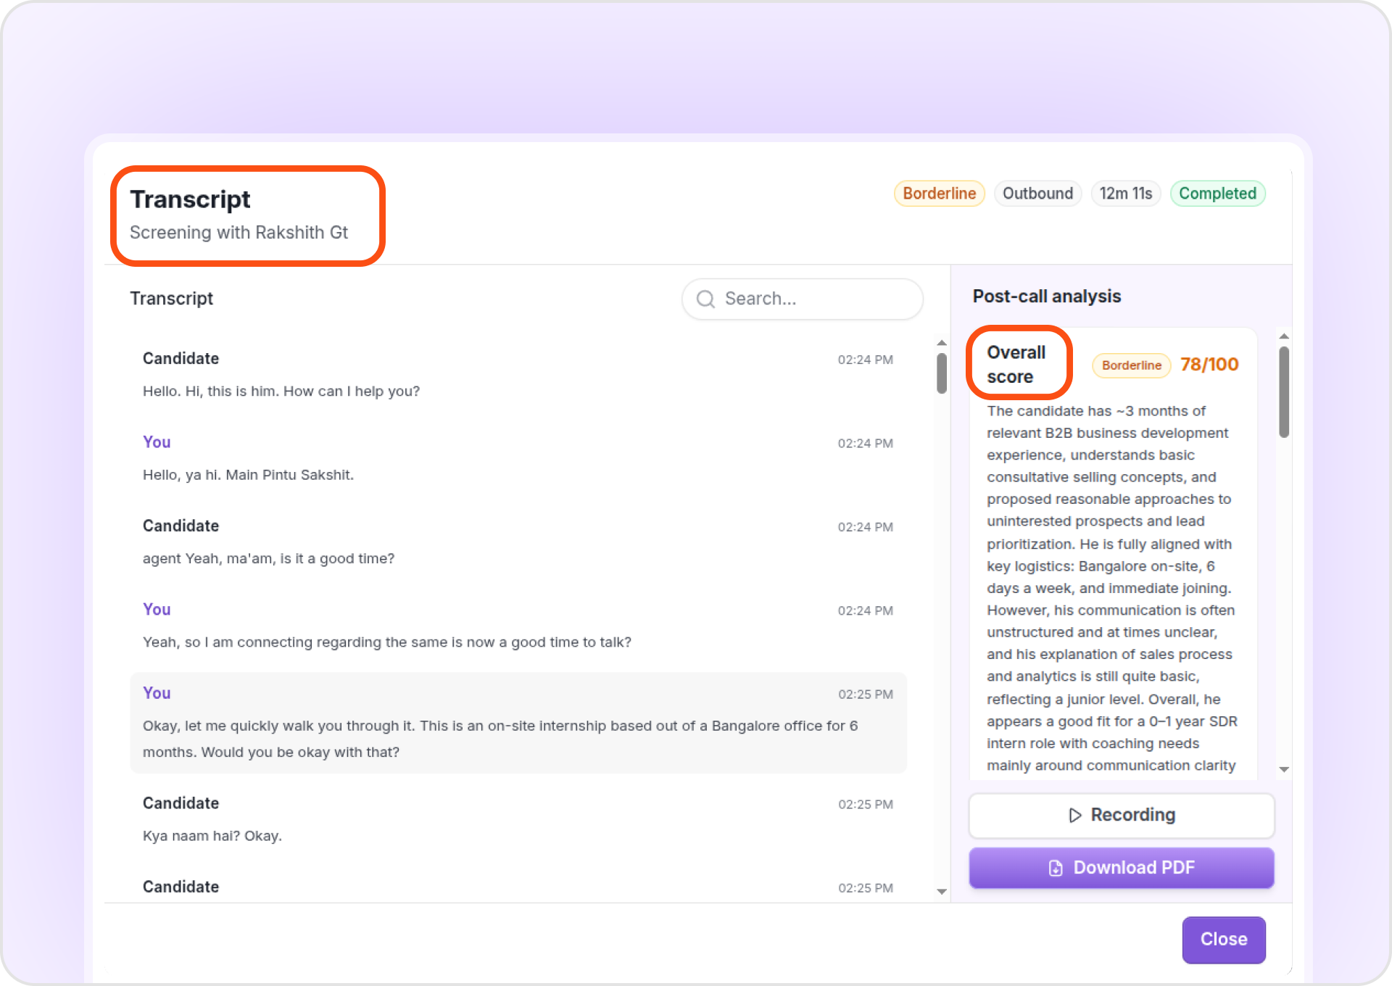Select message 'Yeah, so I am connecting regarding the same'
1392x986 pixels.
[387, 642]
